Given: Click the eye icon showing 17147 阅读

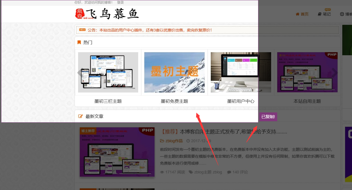Looking at the screenshot, I should coord(162,172).
